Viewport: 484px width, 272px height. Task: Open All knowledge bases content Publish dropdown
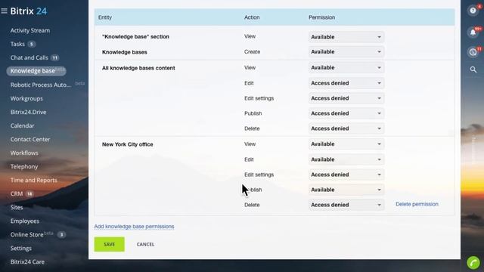pos(346,113)
